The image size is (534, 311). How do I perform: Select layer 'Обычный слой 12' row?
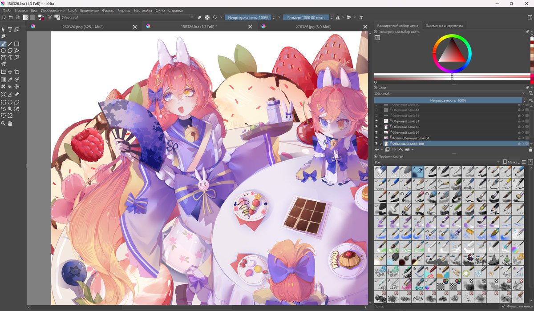click(x=451, y=127)
